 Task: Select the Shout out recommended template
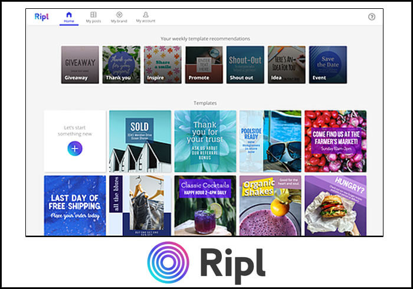(x=245, y=65)
